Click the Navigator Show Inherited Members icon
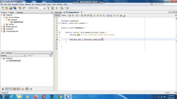The image size is (177, 99). click(3, 89)
